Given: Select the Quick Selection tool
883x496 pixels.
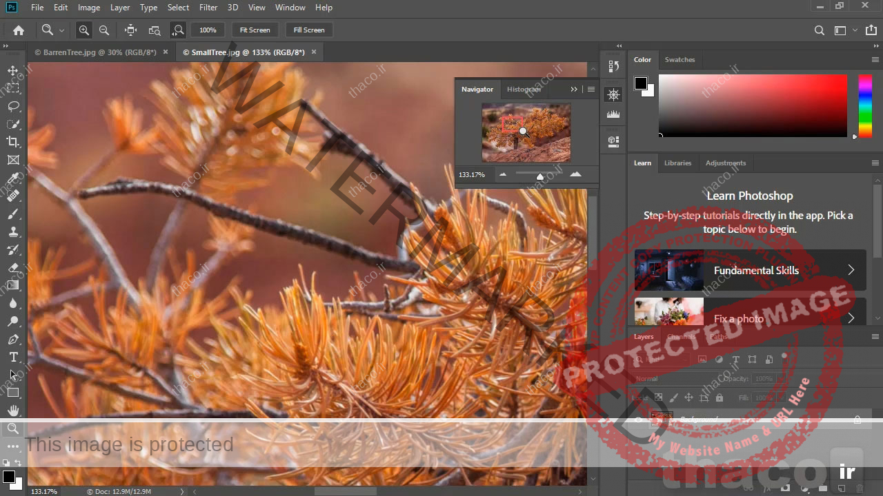Looking at the screenshot, I should (x=13, y=124).
